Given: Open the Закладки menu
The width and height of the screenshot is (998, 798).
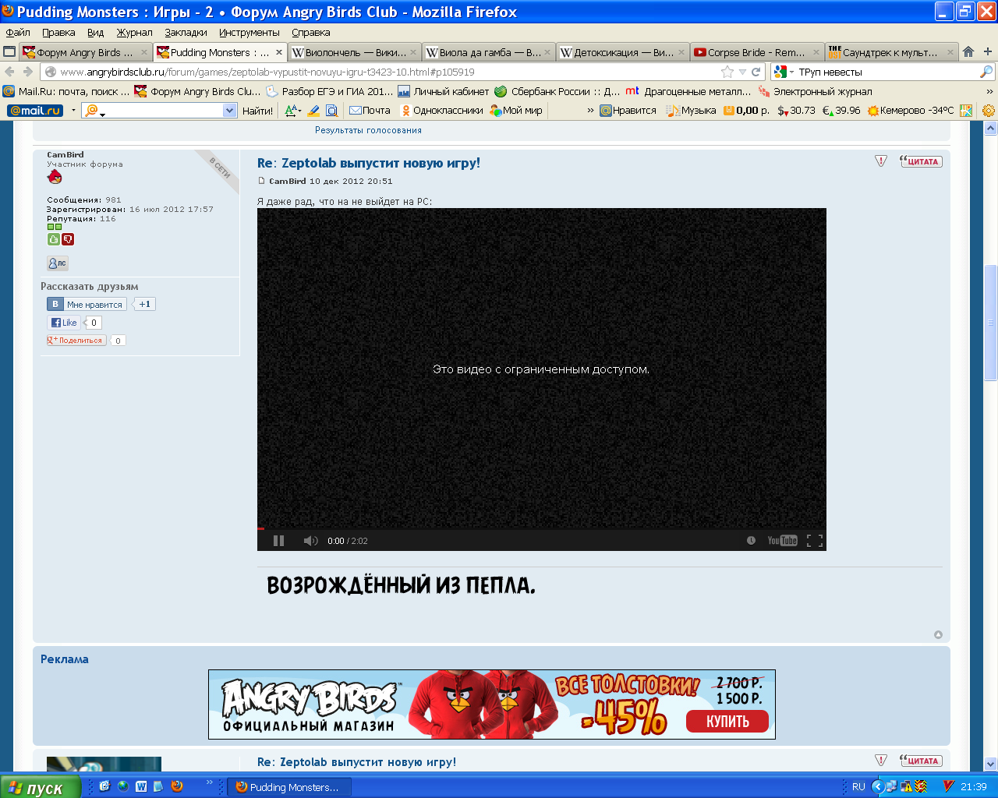Looking at the screenshot, I should 186,33.
